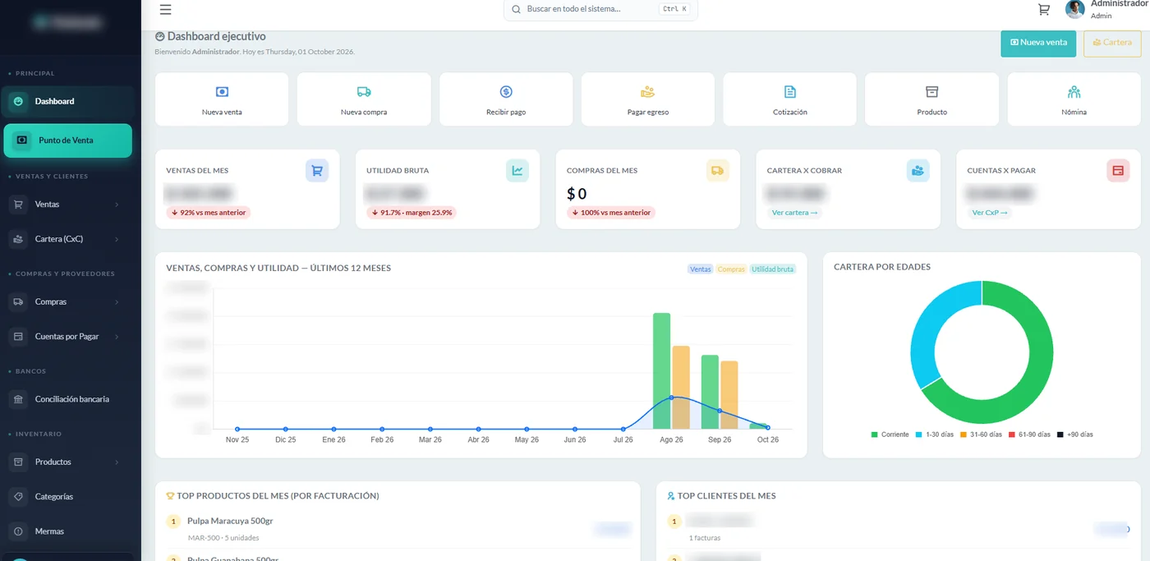
Task: Click the Ago 26 line data point
Action: (672, 398)
